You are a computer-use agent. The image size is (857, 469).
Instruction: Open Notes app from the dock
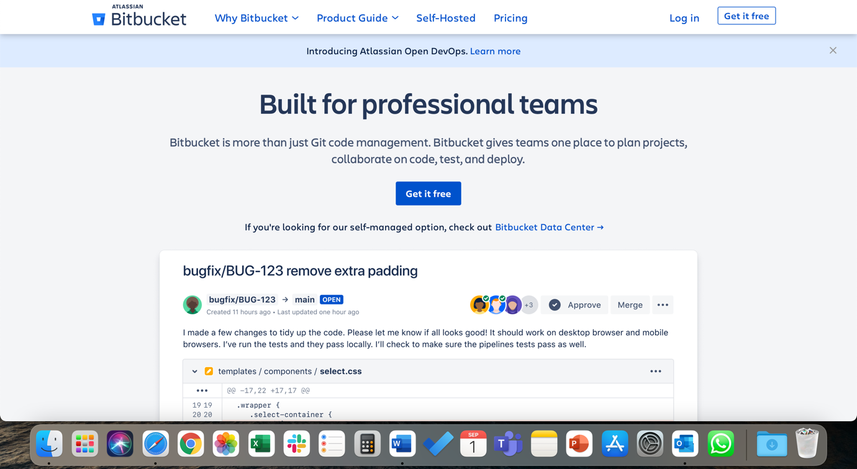click(544, 444)
